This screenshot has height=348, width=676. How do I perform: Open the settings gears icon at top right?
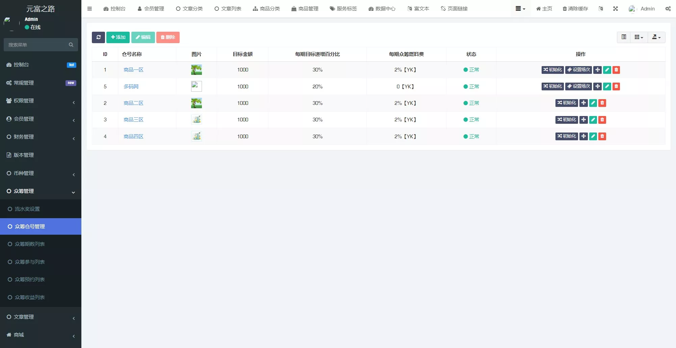pos(668,9)
